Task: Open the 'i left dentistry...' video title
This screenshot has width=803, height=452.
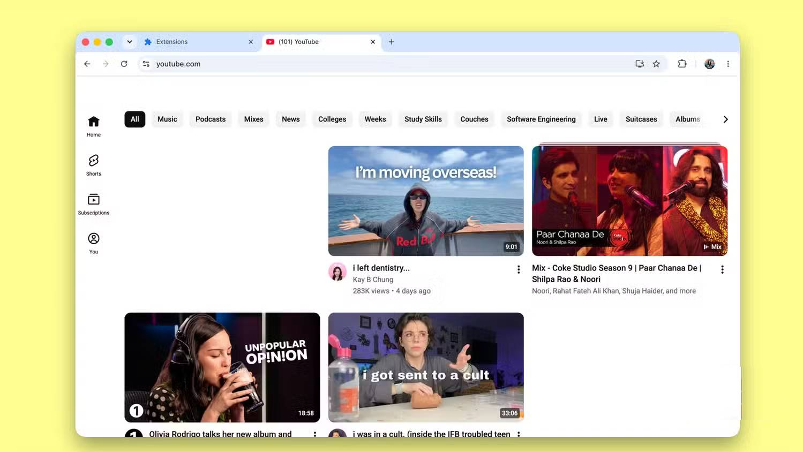Action: coord(381,268)
